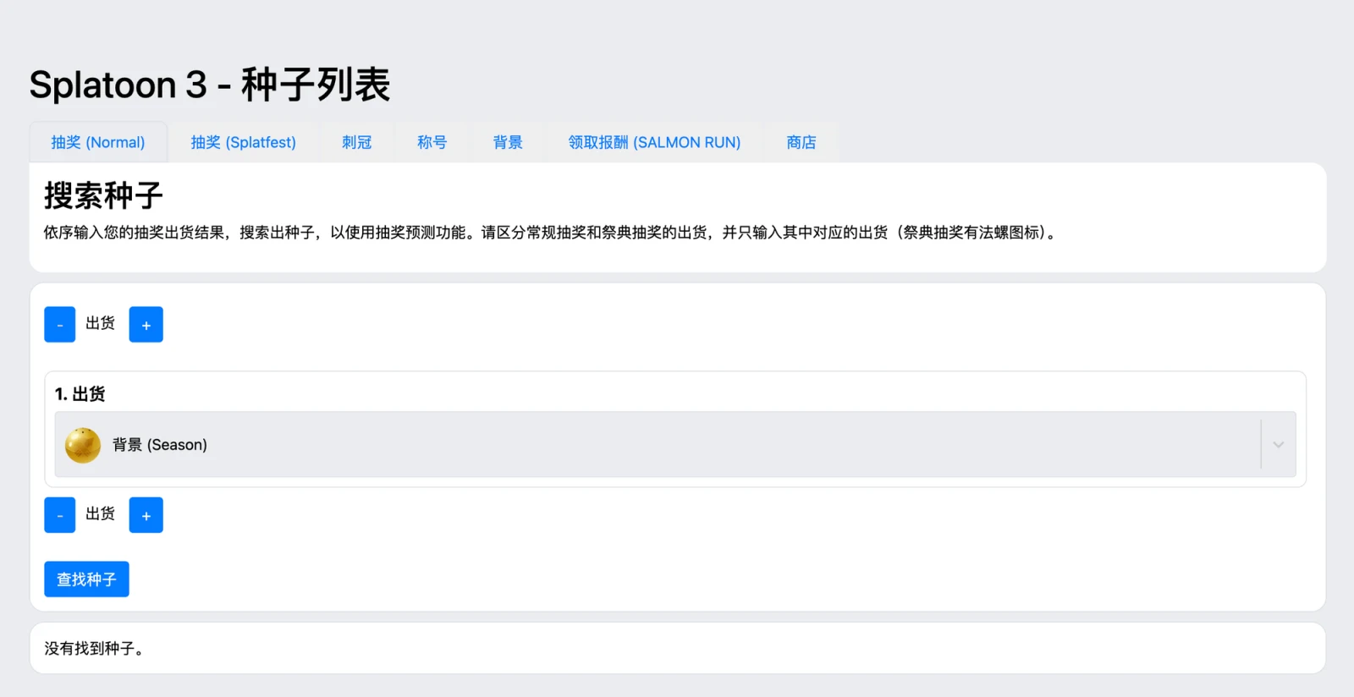1354x697 pixels.
Task: Go to the 背景 tab
Action: pos(508,142)
